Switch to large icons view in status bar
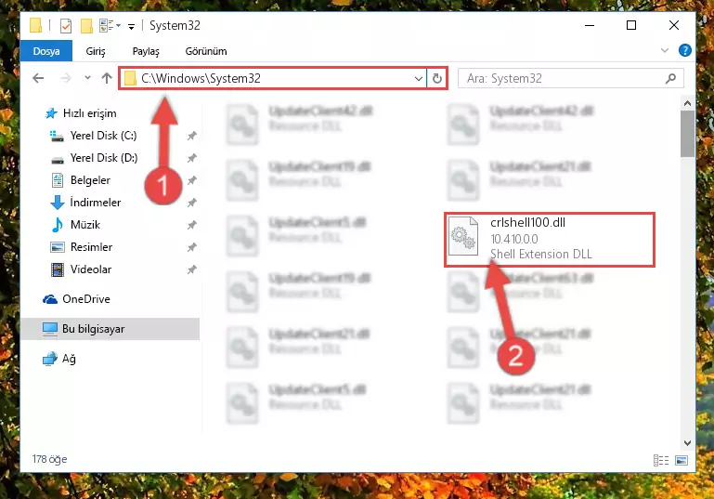 [x=682, y=460]
